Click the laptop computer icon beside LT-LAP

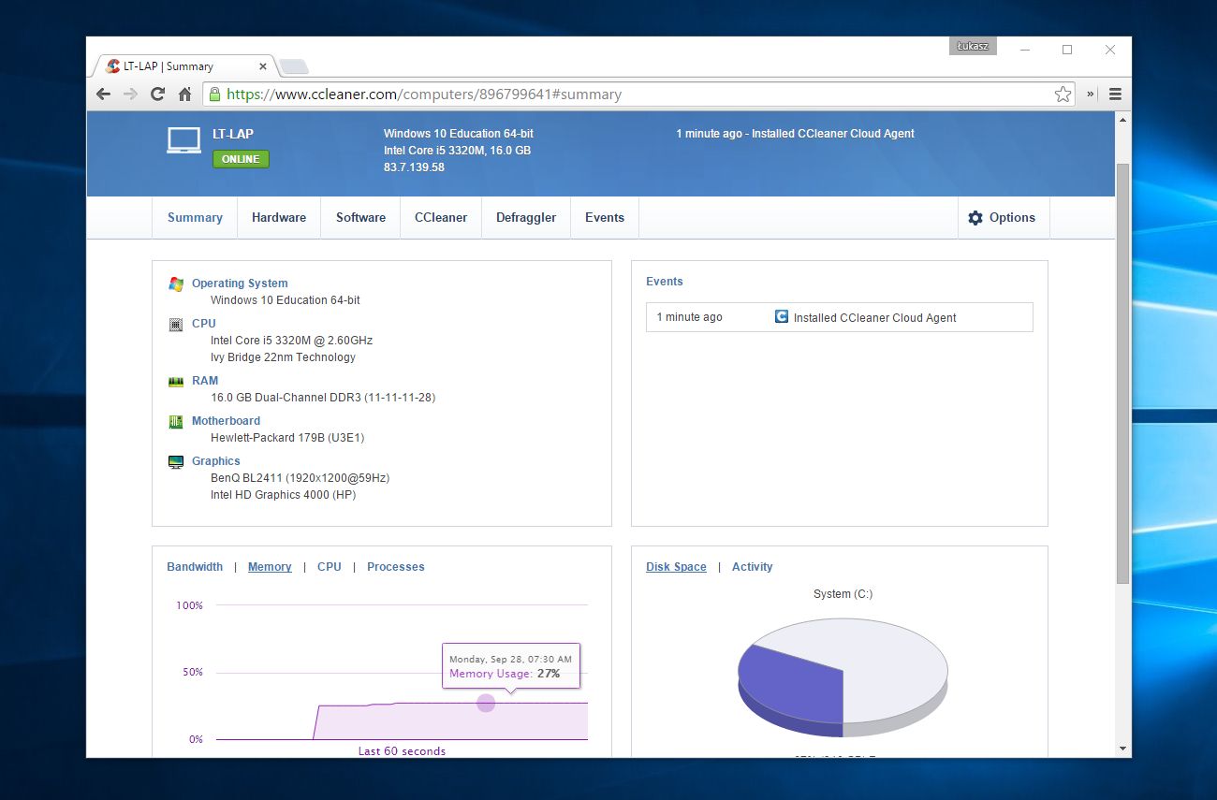tap(184, 140)
